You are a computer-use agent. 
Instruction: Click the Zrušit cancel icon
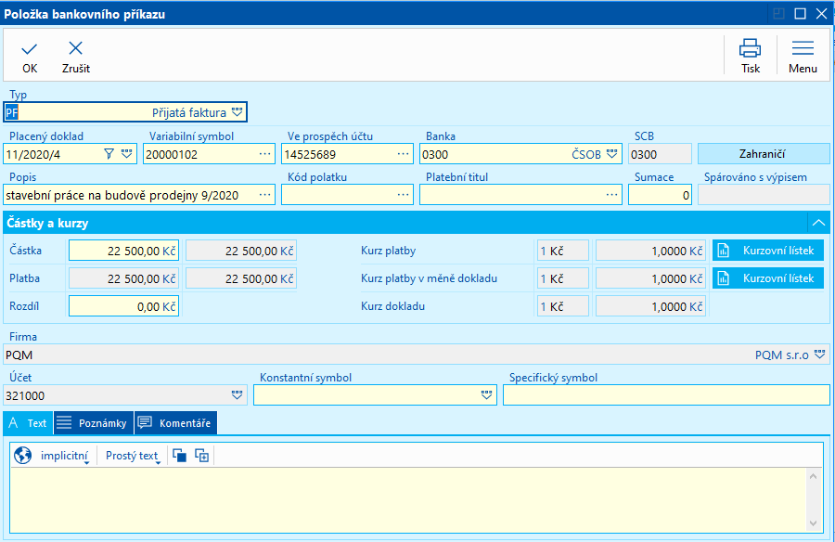(75, 49)
